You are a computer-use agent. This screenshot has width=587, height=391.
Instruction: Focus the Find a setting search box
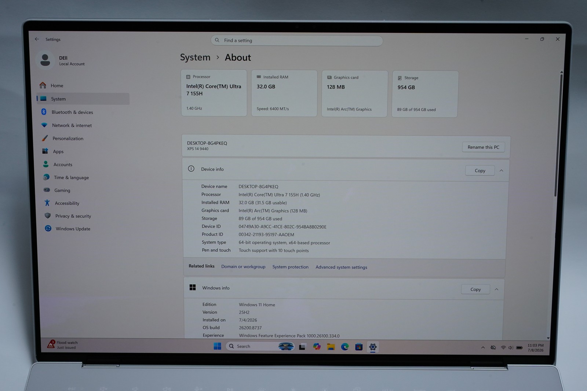[297, 40]
